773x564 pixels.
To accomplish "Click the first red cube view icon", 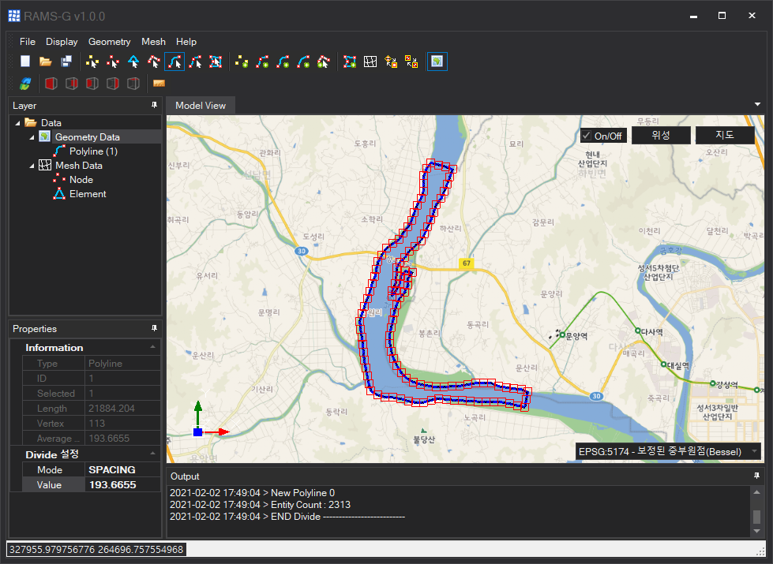I will (x=51, y=84).
